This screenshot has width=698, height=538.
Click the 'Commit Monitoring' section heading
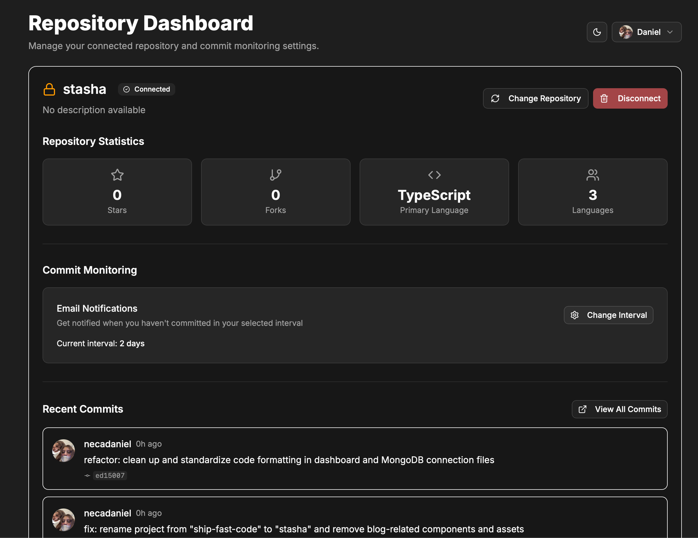click(x=90, y=270)
